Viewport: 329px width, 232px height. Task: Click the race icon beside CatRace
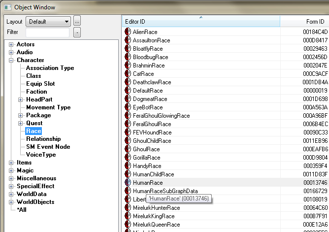coord(128,73)
